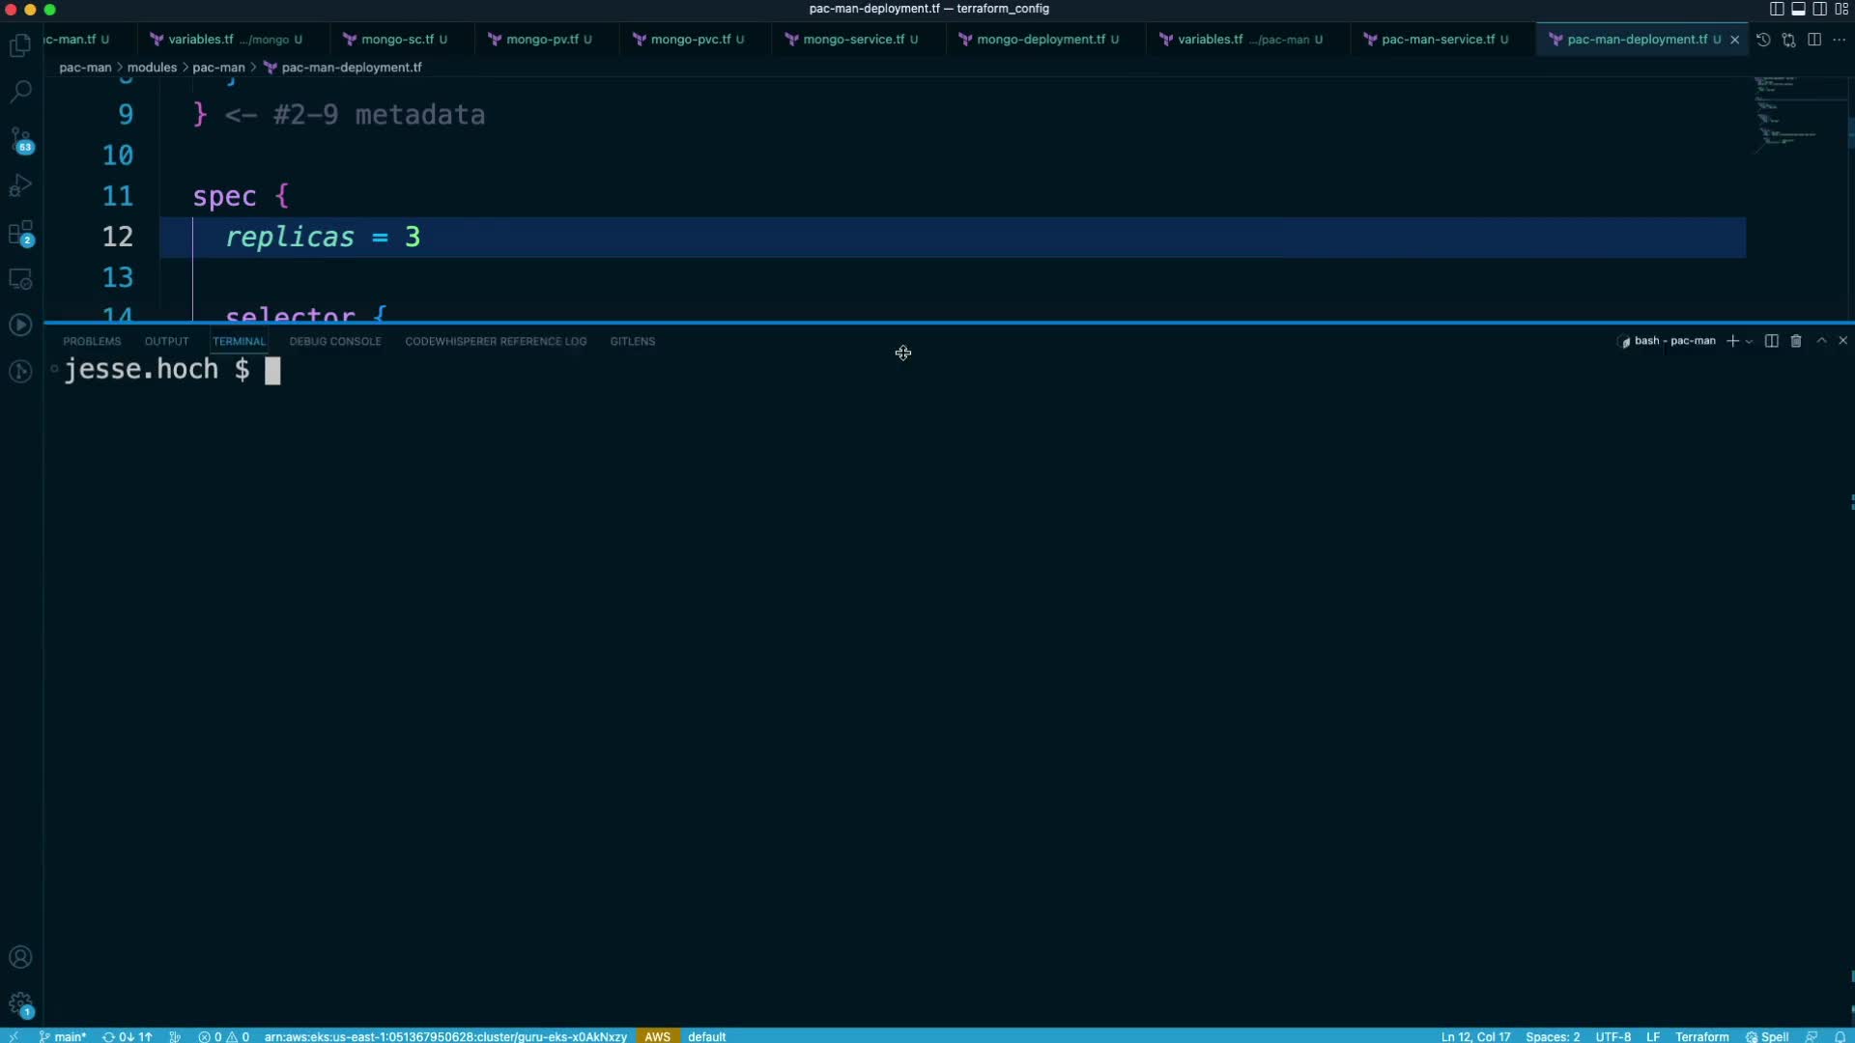The height and width of the screenshot is (1043, 1855).
Task: Open the Remote Explorer icon
Action: point(20,279)
